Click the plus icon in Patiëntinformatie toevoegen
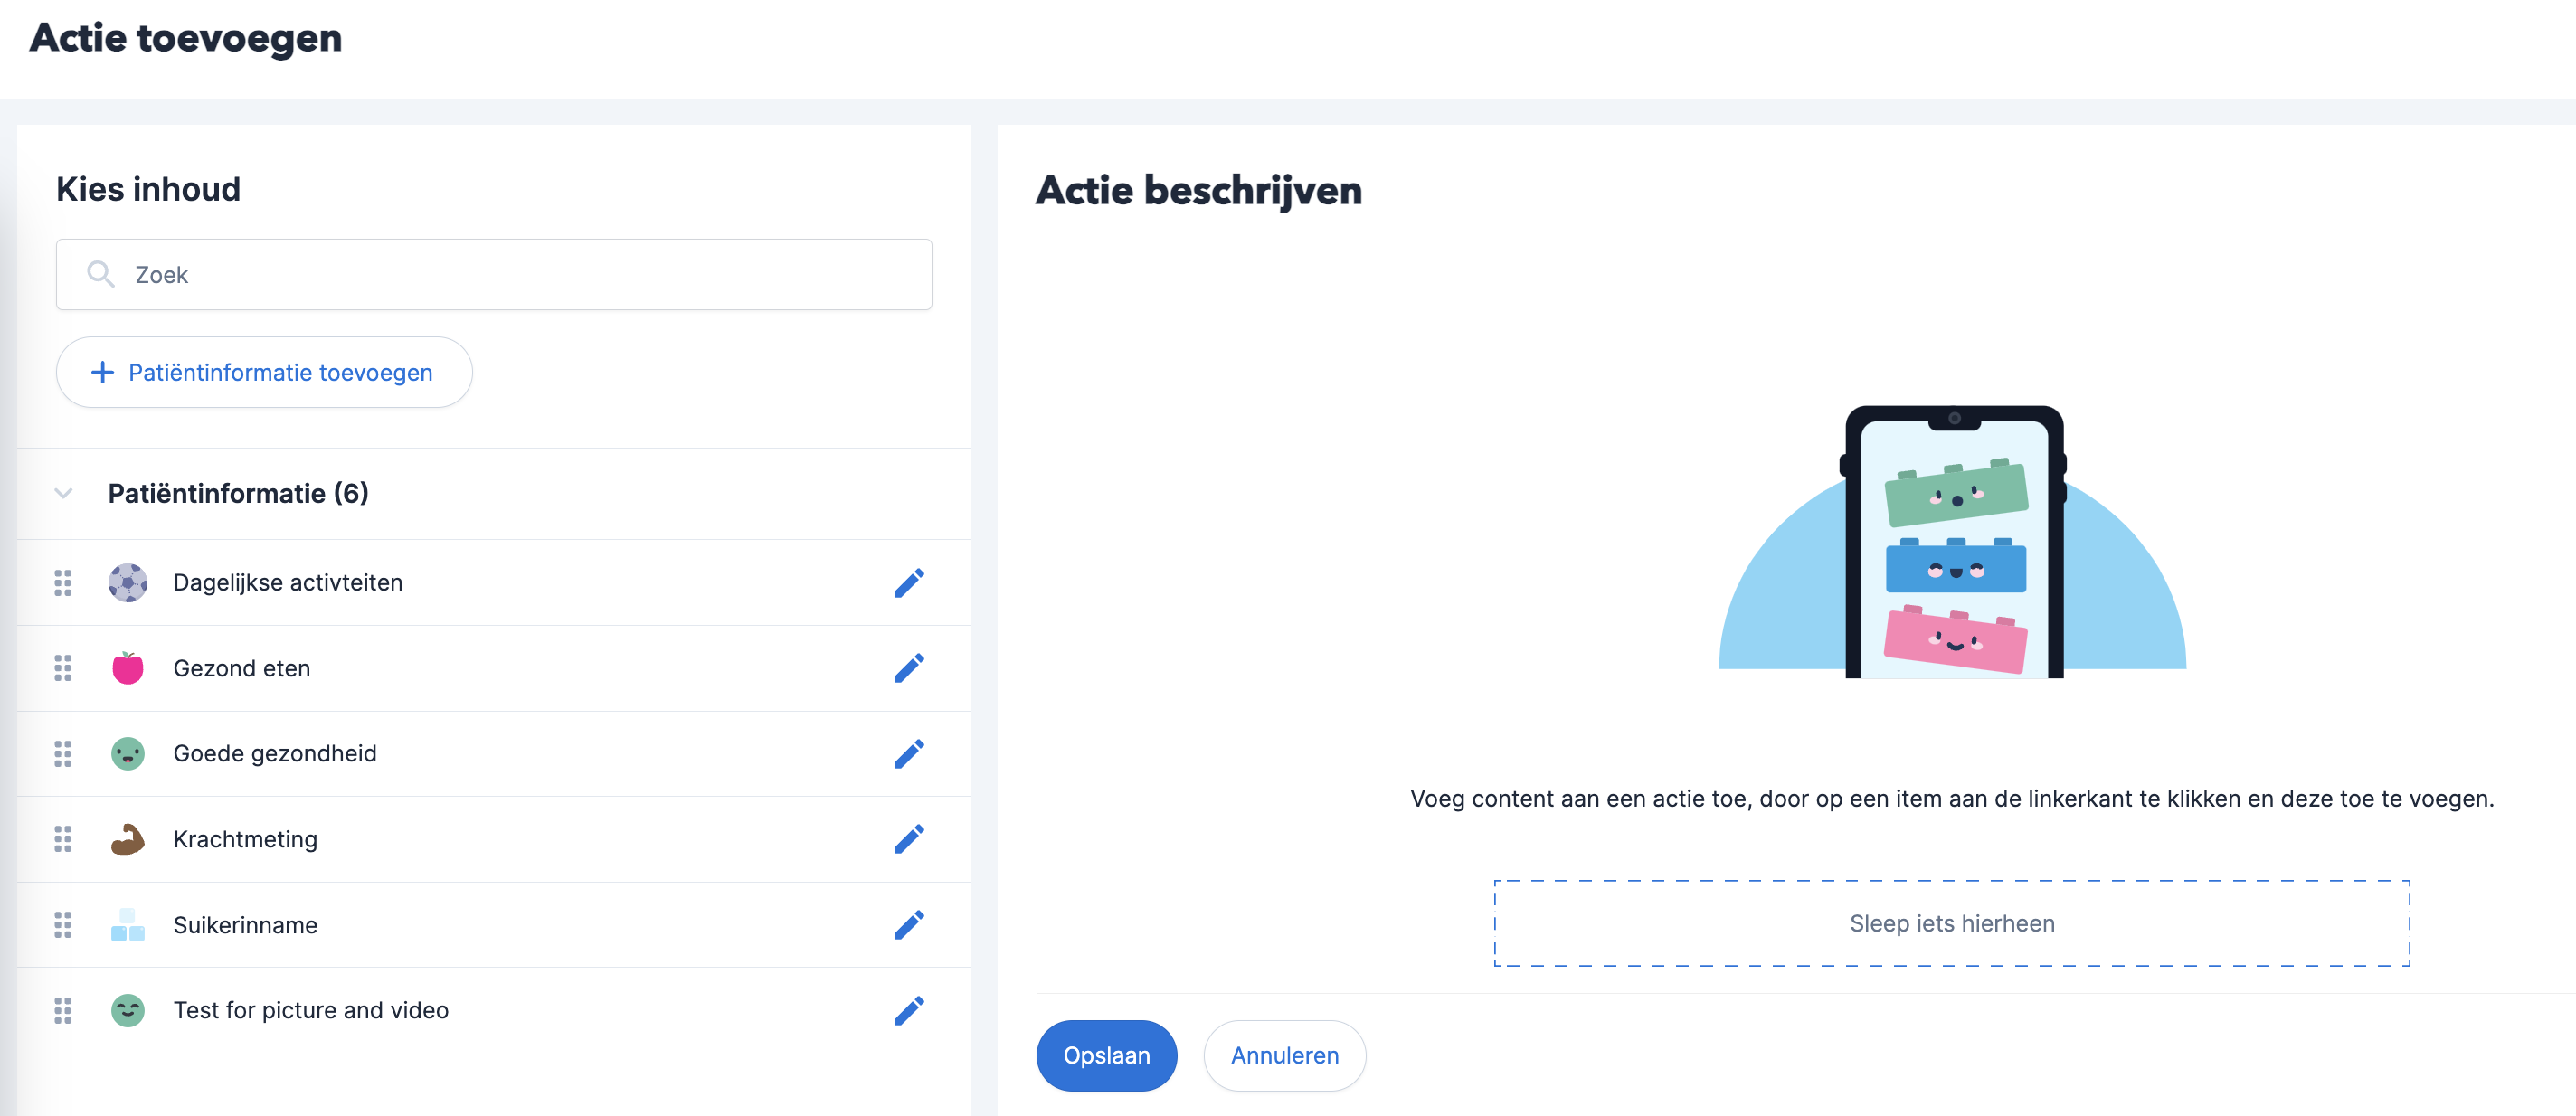This screenshot has height=1116, width=2576. [102, 373]
